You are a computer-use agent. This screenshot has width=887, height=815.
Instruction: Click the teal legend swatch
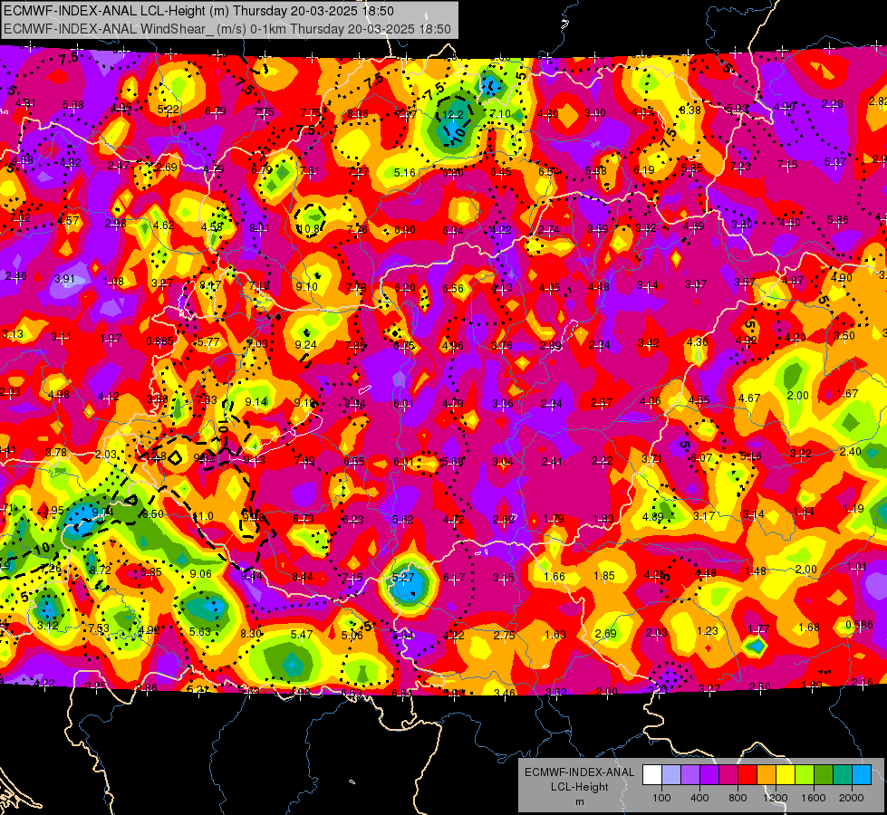pyautogui.click(x=843, y=775)
